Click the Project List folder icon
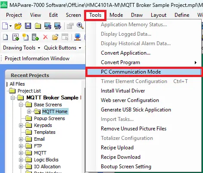The image size is (203, 173). point(12,91)
